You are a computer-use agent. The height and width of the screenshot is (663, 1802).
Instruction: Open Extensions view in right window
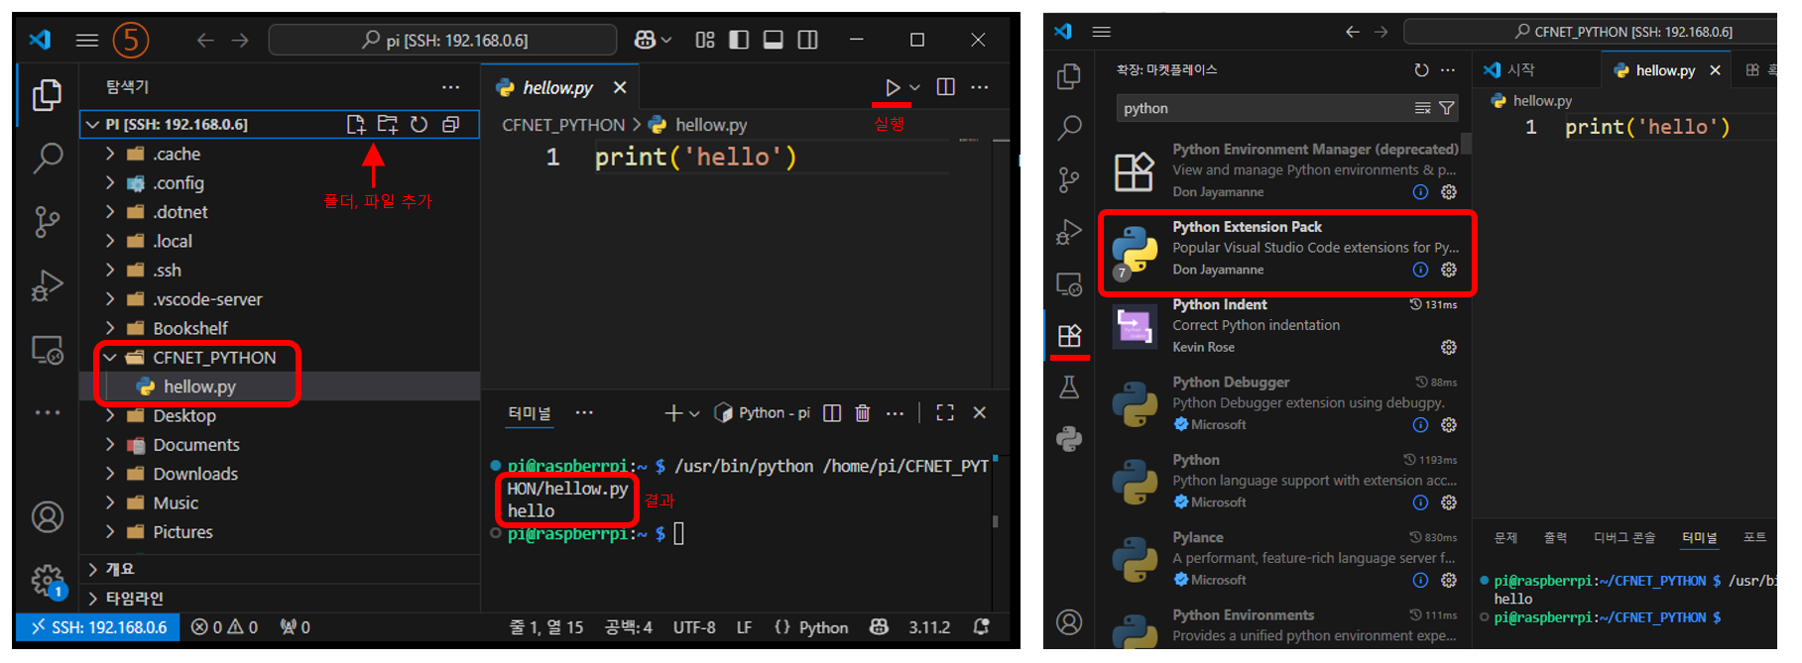[x=1069, y=336]
